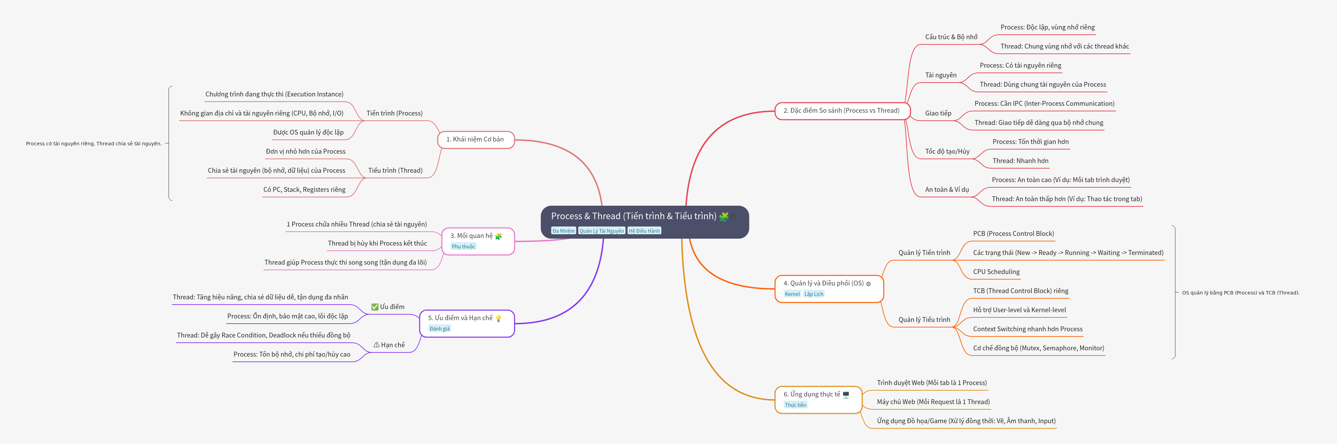1337x444 pixels.
Task: Select the "CPU Scheduling" leaf topic
Action: (x=996, y=272)
